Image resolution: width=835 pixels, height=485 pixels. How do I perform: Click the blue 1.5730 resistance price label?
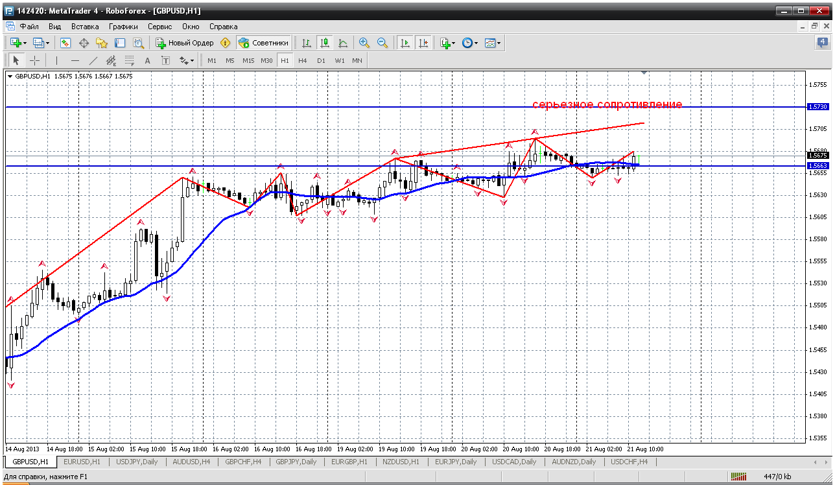817,107
